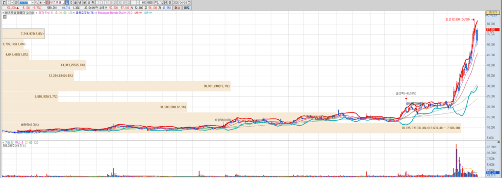Choose the 10 interval button
Screen dimensions: 502x178
point(111,2)
